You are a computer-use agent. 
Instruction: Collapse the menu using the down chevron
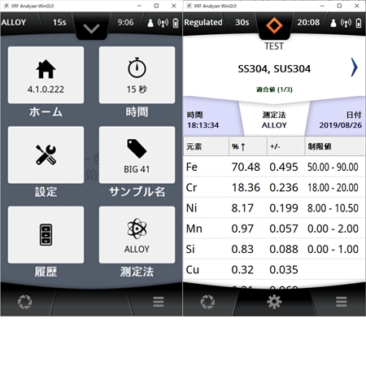click(91, 28)
